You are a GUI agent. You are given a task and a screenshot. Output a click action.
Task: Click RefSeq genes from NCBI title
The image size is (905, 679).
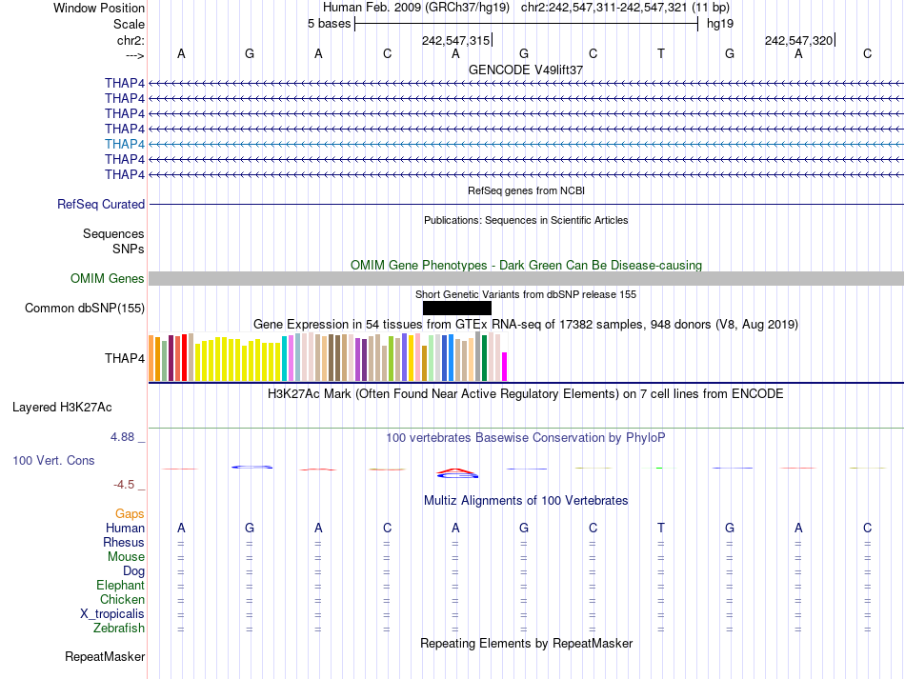(527, 190)
